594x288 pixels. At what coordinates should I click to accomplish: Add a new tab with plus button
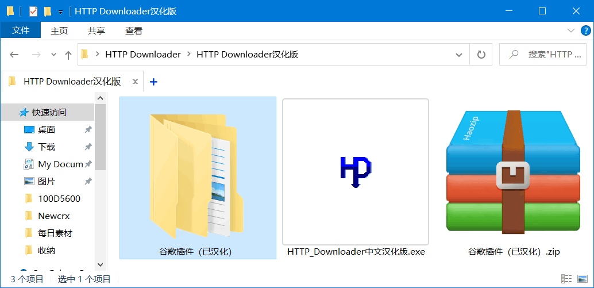pyautogui.click(x=153, y=82)
